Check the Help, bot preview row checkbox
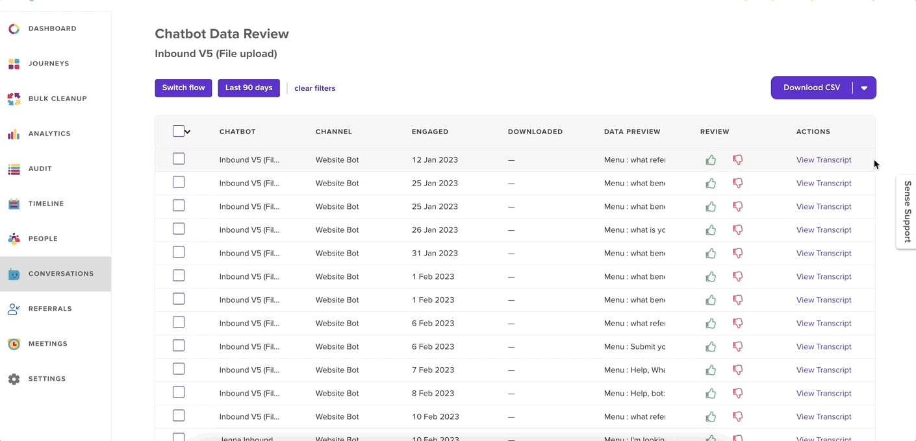 tap(179, 392)
